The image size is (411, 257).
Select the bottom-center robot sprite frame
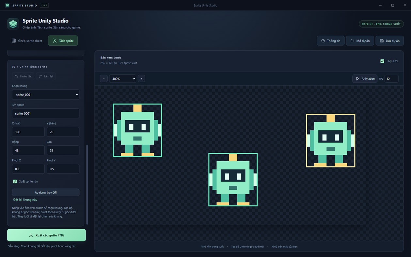coord(233,180)
